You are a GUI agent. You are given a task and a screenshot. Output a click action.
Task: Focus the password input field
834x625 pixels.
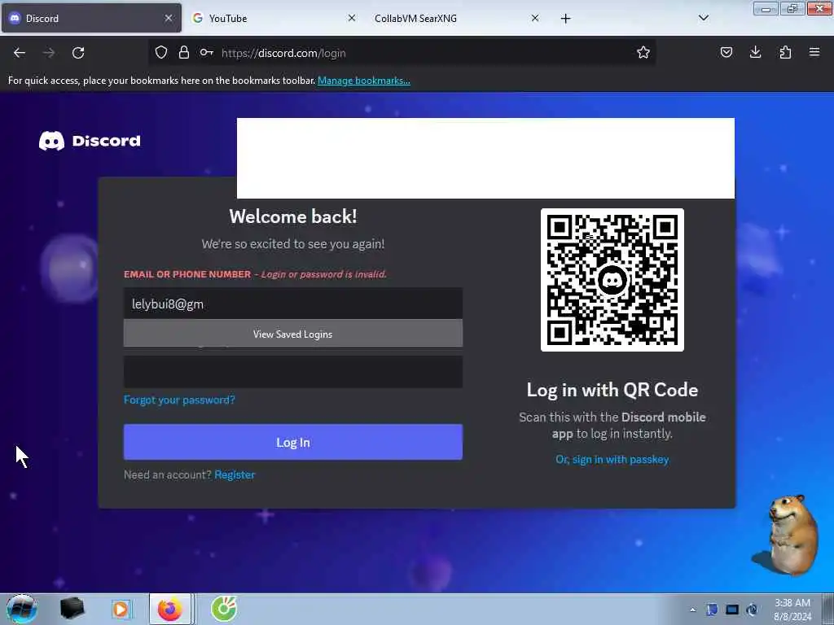(x=293, y=371)
